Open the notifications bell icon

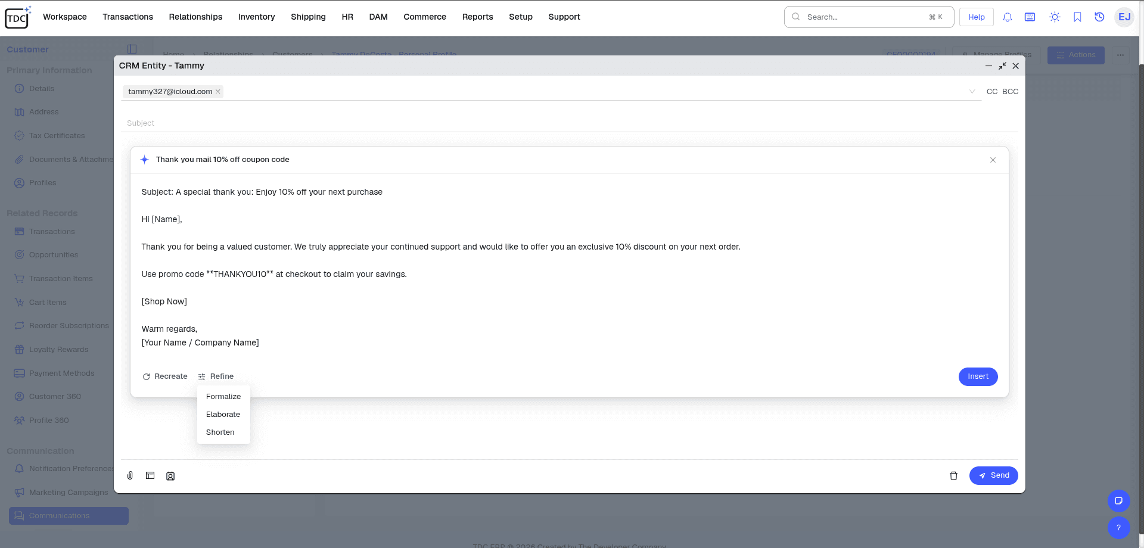tap(1008, 17)
